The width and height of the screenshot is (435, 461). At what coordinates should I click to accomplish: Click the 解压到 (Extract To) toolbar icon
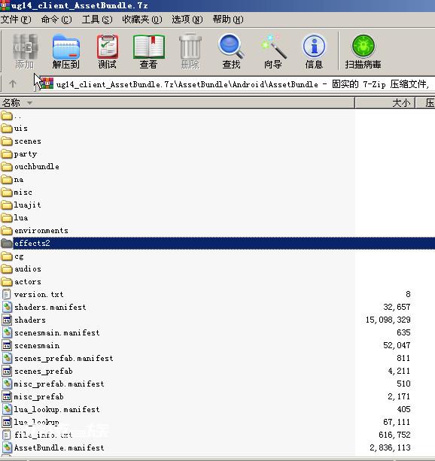click(x=66, y=51)
